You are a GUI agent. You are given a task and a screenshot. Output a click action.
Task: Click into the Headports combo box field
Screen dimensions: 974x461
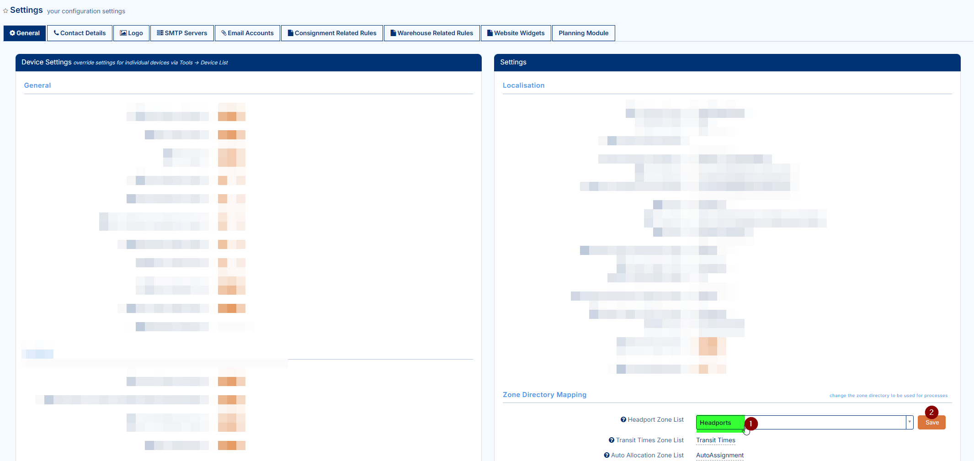(x=823, y=422)
